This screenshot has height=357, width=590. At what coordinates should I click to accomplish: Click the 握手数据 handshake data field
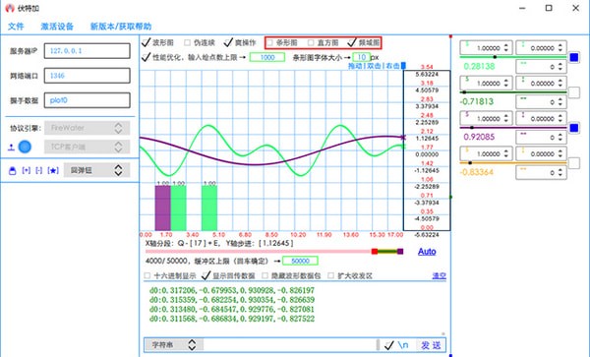coord(88,100)
